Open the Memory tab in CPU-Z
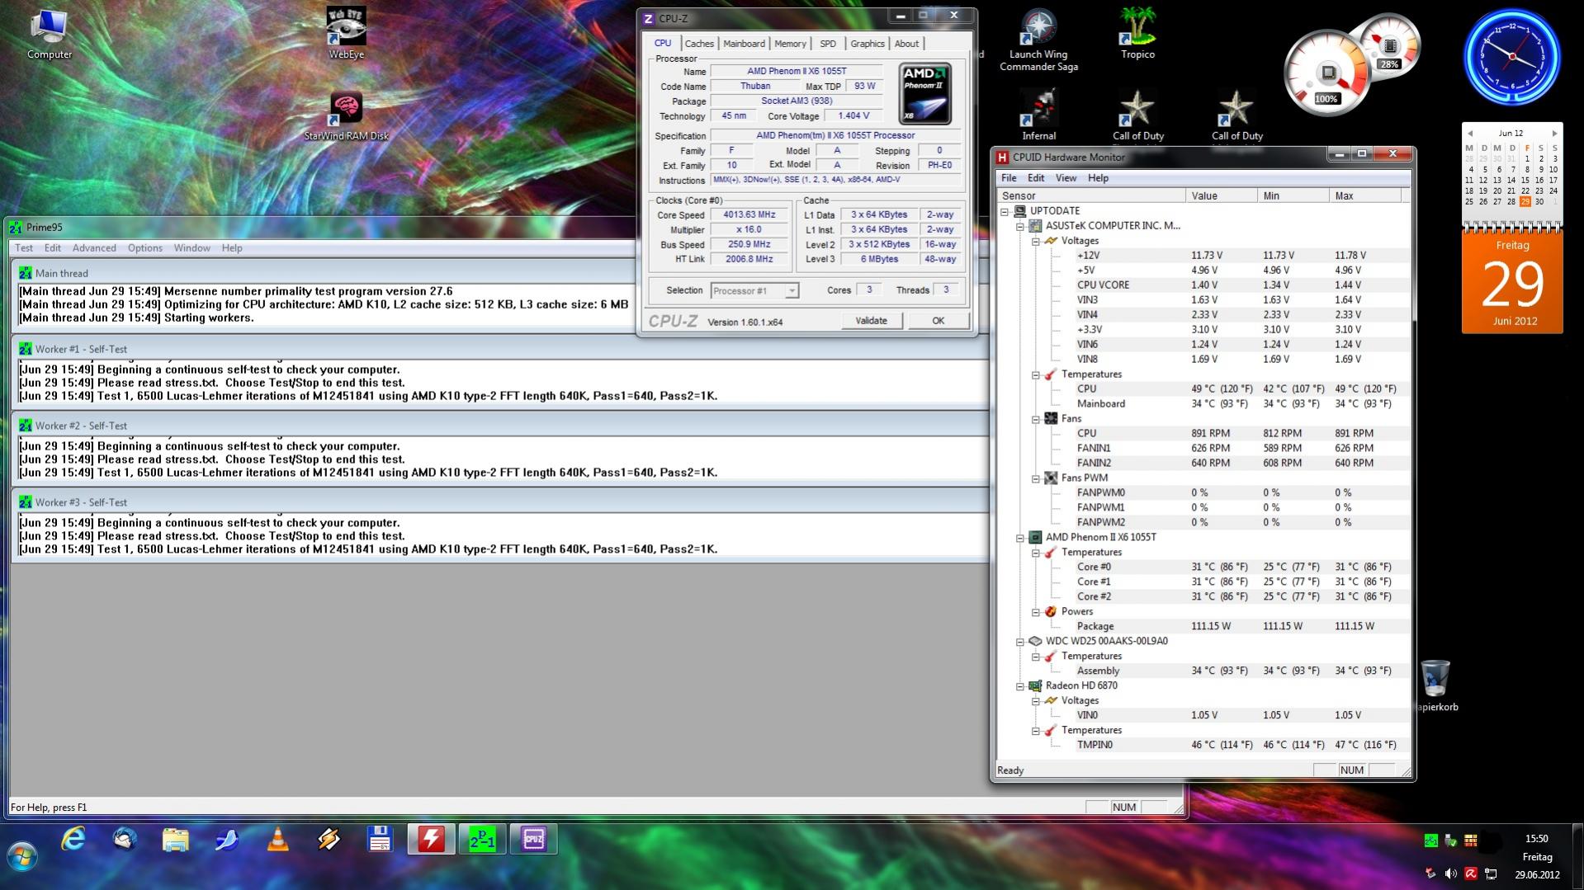The height and width of the screenshot is (890, 1584). coord(790,44)
